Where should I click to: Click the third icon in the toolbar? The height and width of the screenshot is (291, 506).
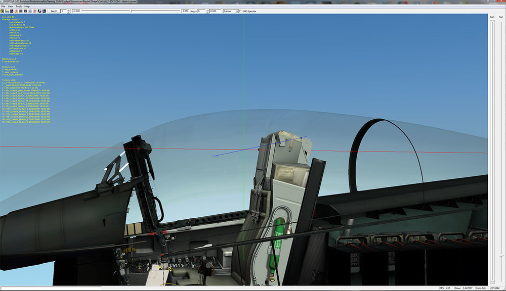[x=11, y=10]
